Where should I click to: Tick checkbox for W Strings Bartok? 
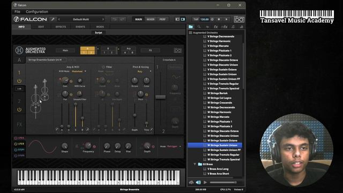click(x=205, y=93)
